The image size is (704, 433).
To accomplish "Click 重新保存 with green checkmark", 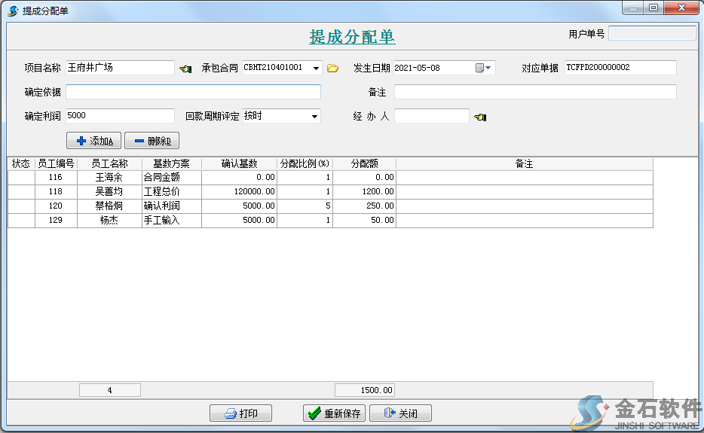I will tap(335, 413).
